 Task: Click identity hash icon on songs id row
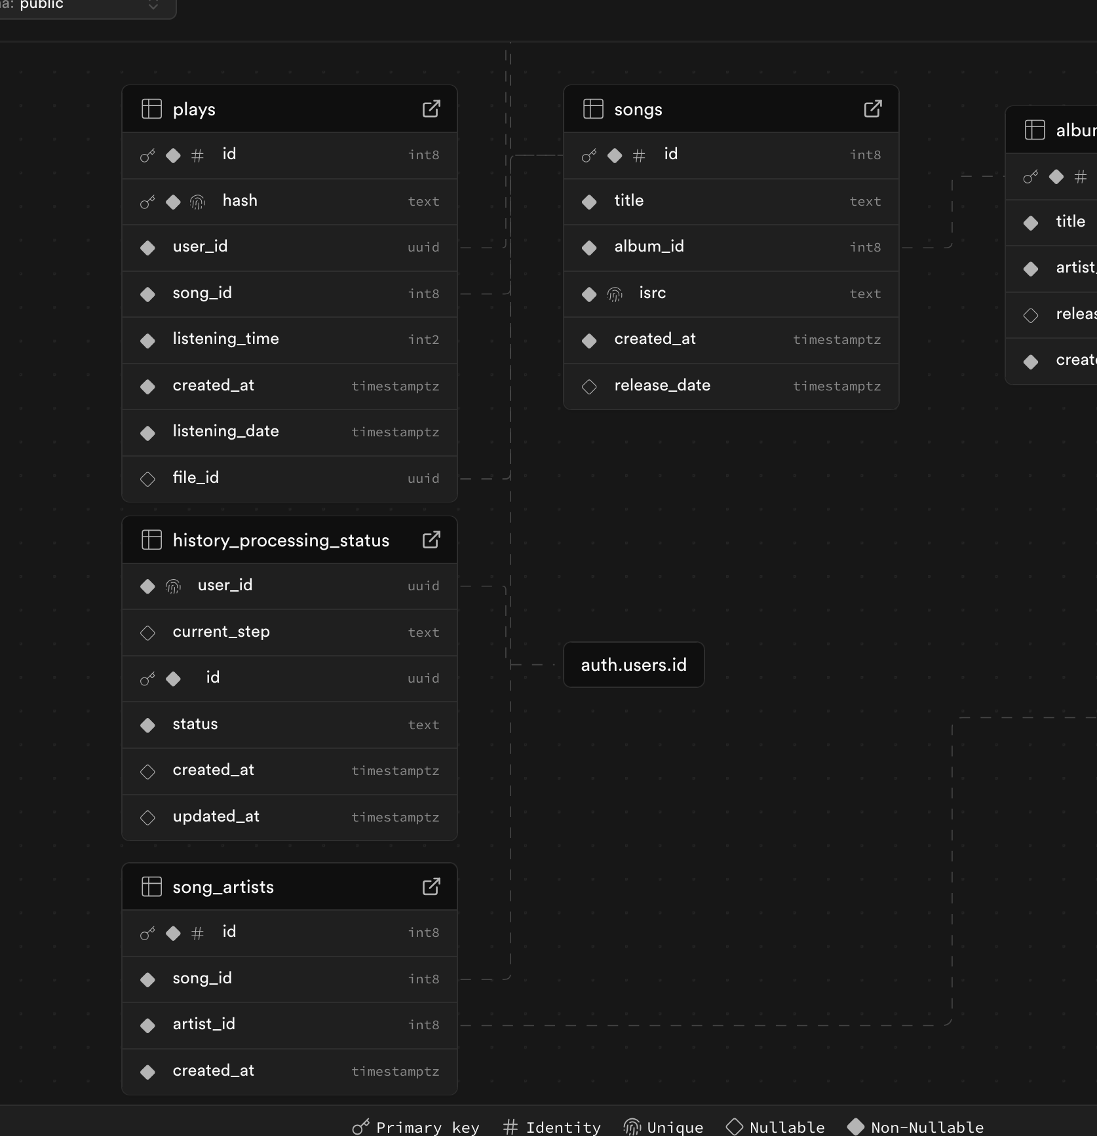point(639,155)
